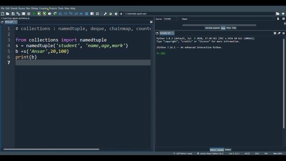
Task: Open Preferences with the wrench icon
Action: 105,14
